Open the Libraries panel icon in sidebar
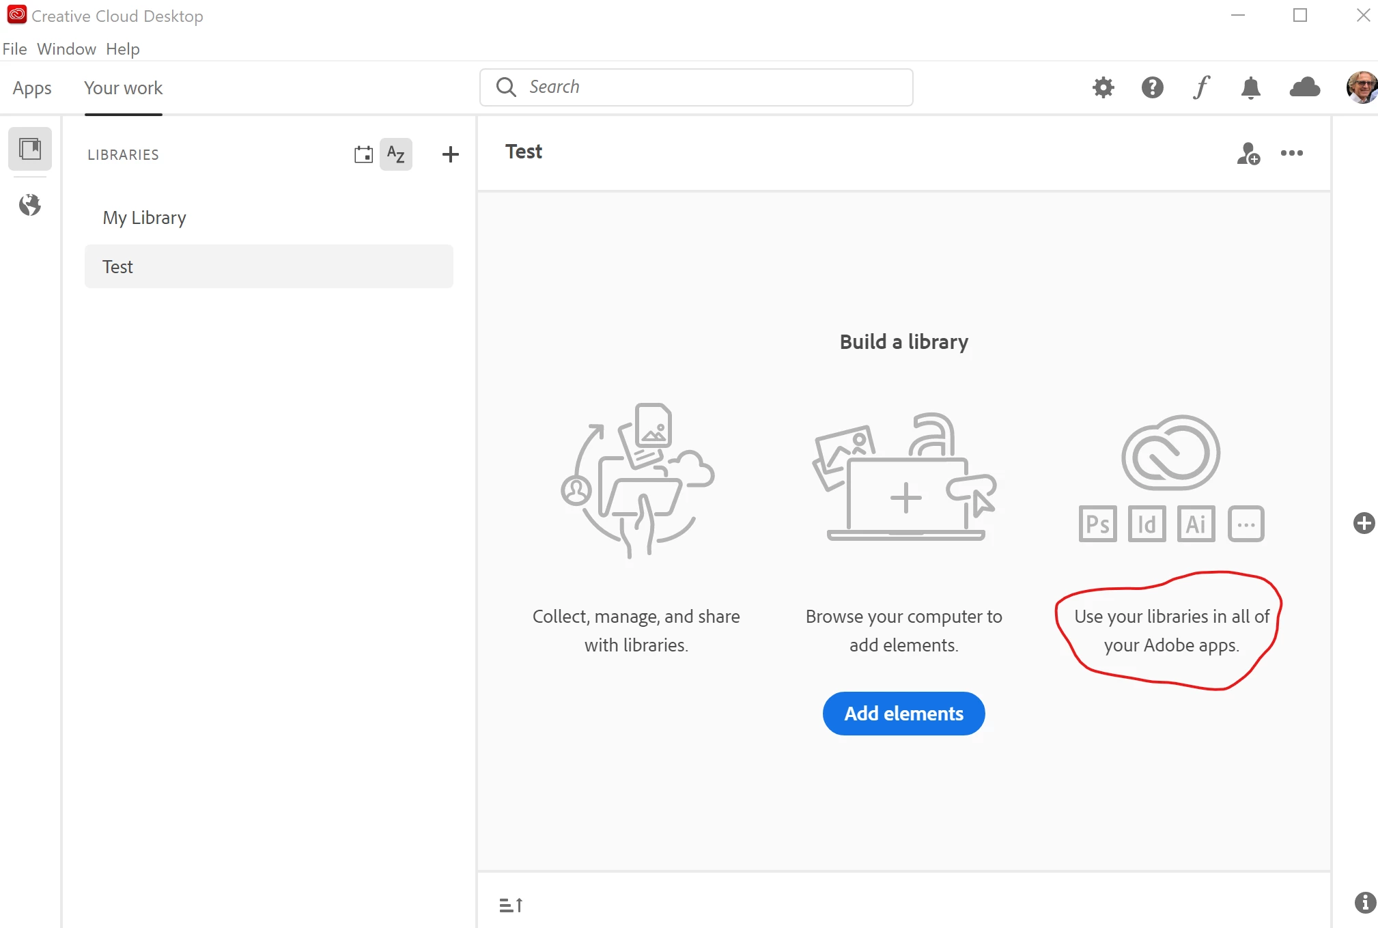Viewport: 1378px width, 928px height. (30, 149)
